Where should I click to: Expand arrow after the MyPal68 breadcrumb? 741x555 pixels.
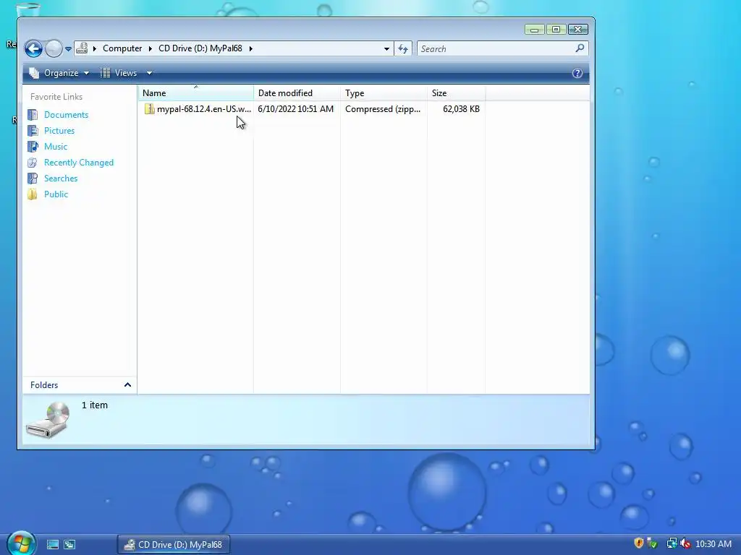251,48
